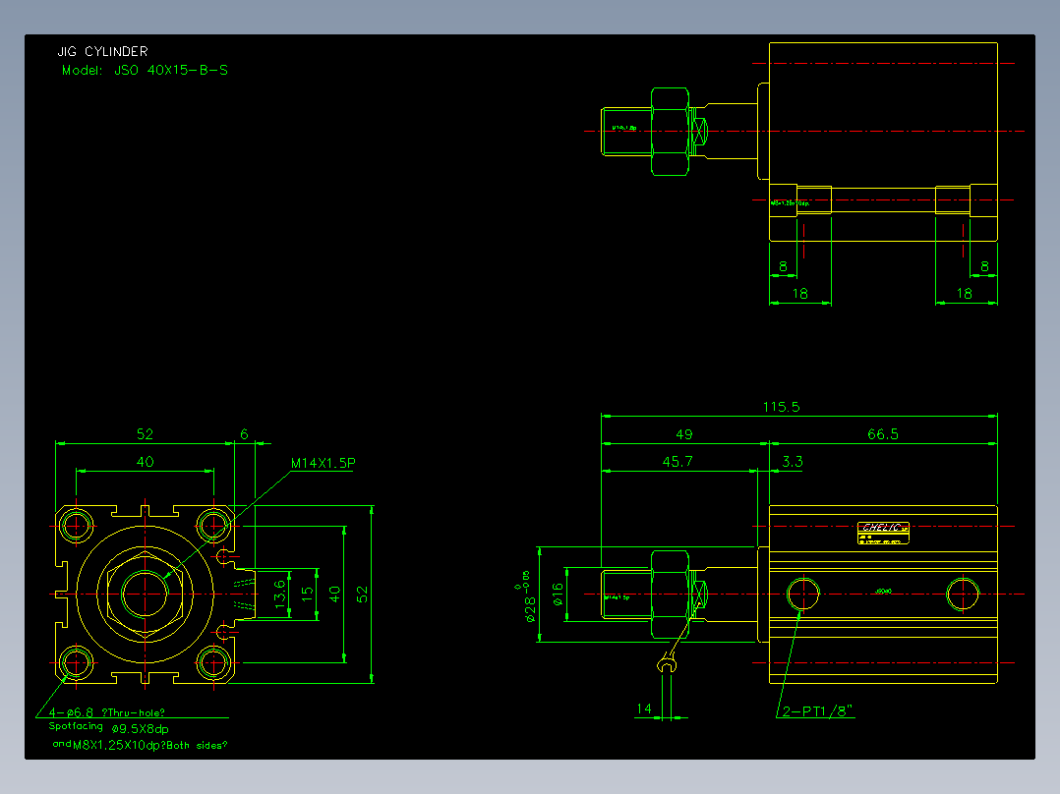Select the 14 wrench width dimension
The width and height of the screenshot is (1060, 794).
coord(643,709)
